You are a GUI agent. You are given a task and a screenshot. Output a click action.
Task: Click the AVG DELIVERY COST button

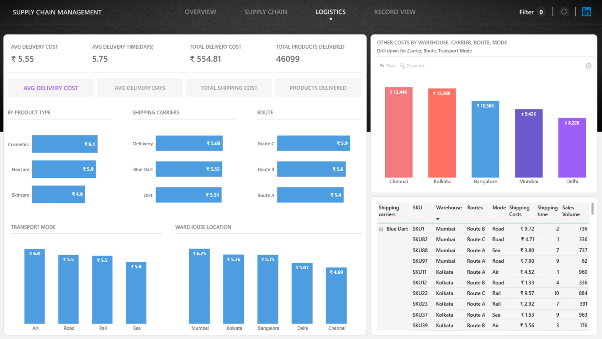(51, 88)
